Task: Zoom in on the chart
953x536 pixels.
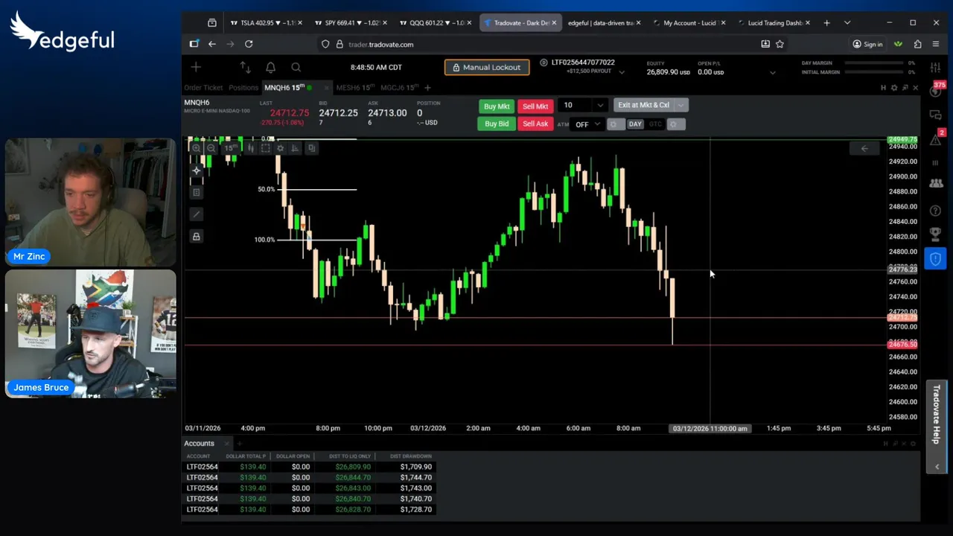Action: pyautogui.click(x=196, y=148)
